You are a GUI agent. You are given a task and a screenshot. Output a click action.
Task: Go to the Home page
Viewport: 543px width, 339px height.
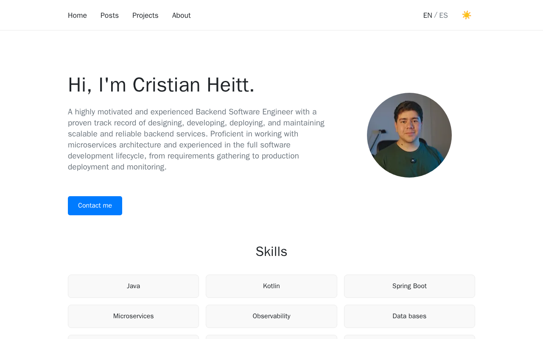(77, 16)
